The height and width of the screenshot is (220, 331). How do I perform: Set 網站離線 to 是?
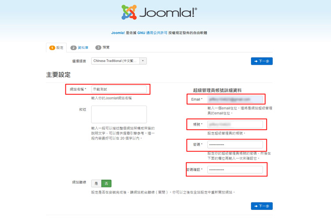pyautogui.click(x=96, y=183)
